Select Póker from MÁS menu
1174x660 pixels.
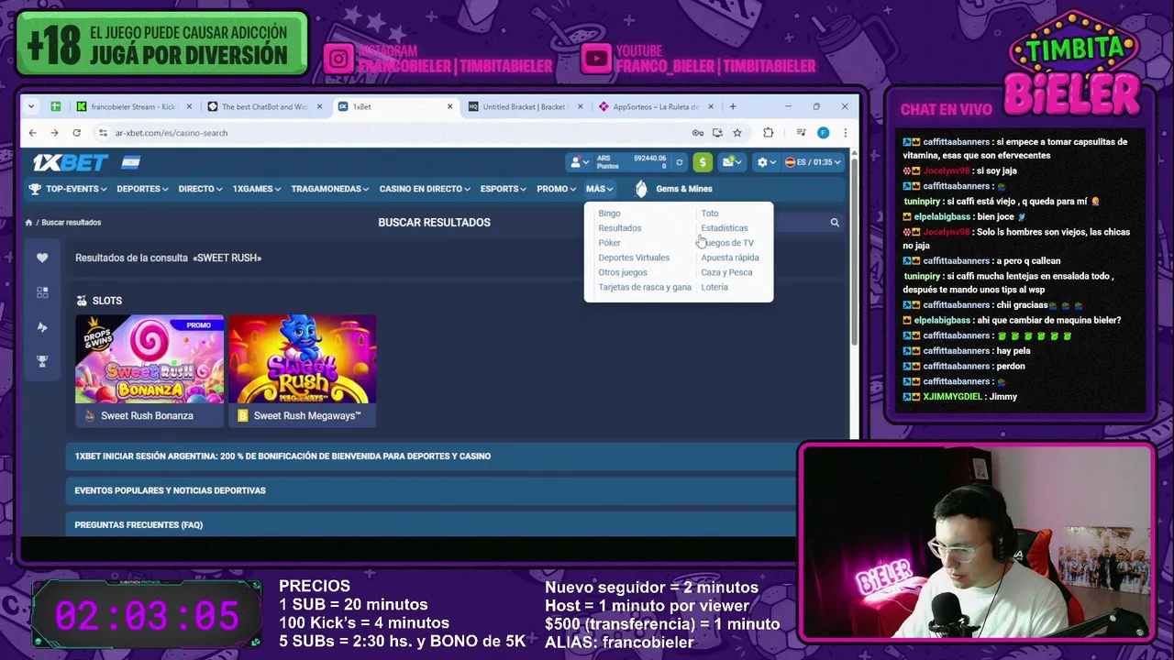pos(609,243)
